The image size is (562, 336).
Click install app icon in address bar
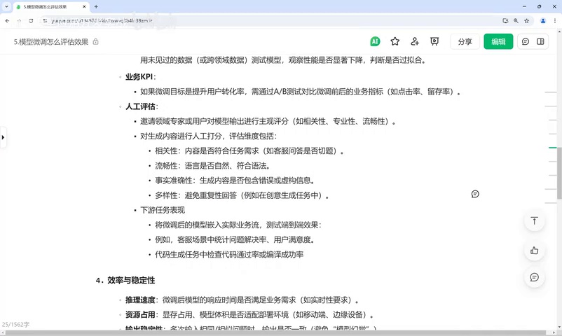[505, 21]
